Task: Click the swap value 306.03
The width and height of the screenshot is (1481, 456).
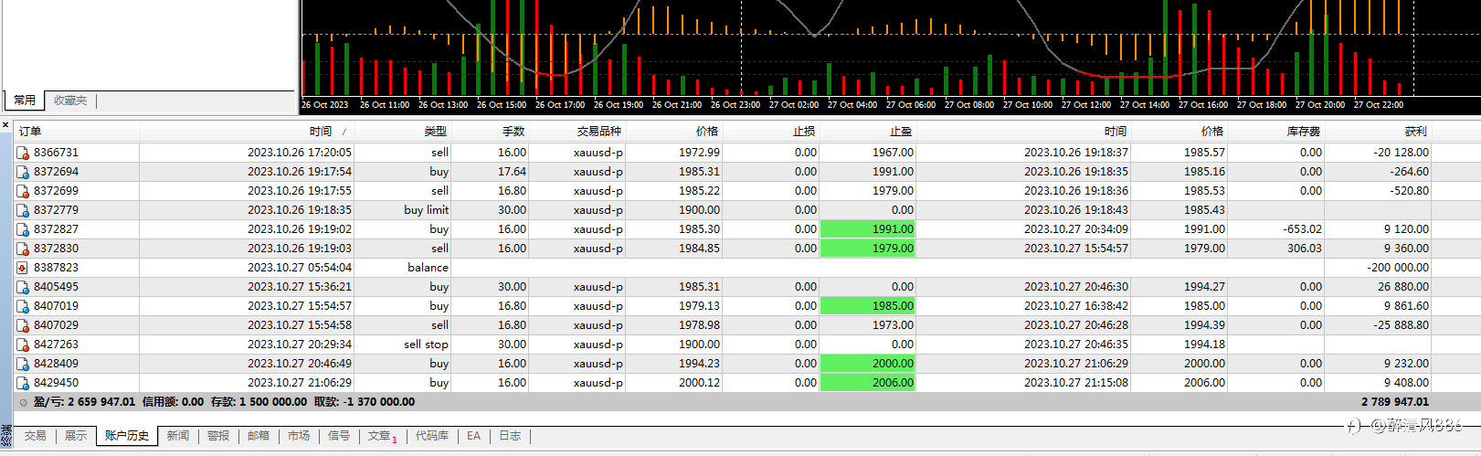Action: (1305, 249)
